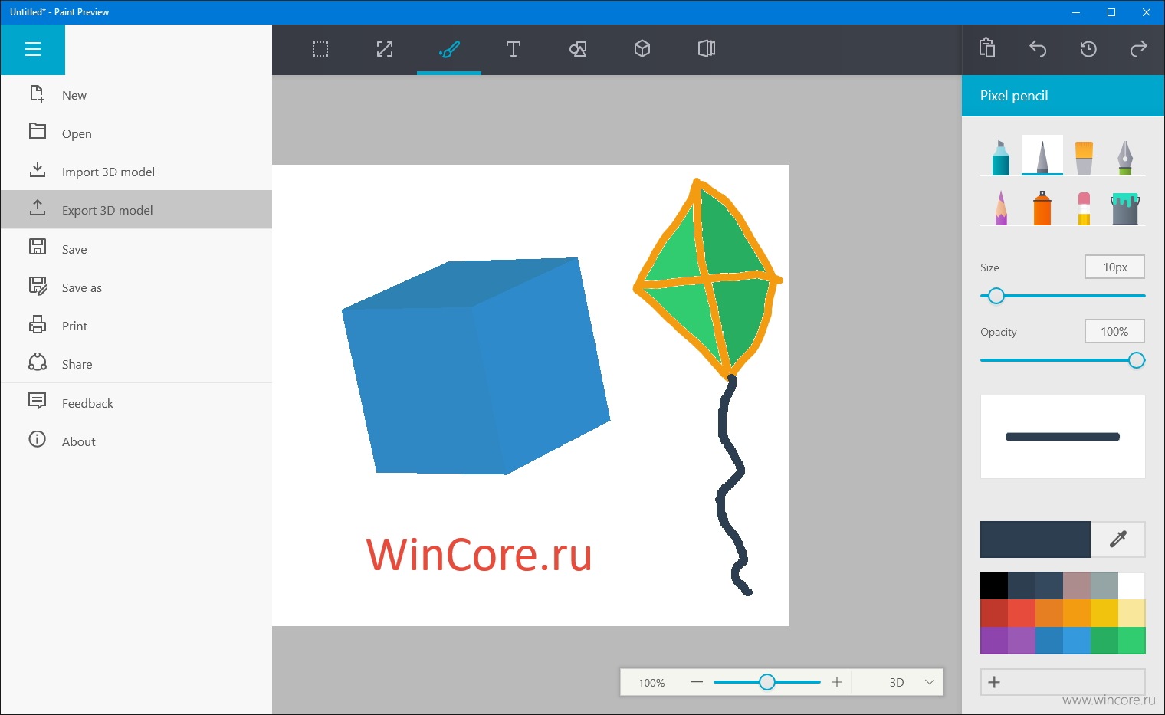This screenshot has width=1165, height=715.
Task: Adjust the zoom slider handle
Action: click(x=767, y=682)
